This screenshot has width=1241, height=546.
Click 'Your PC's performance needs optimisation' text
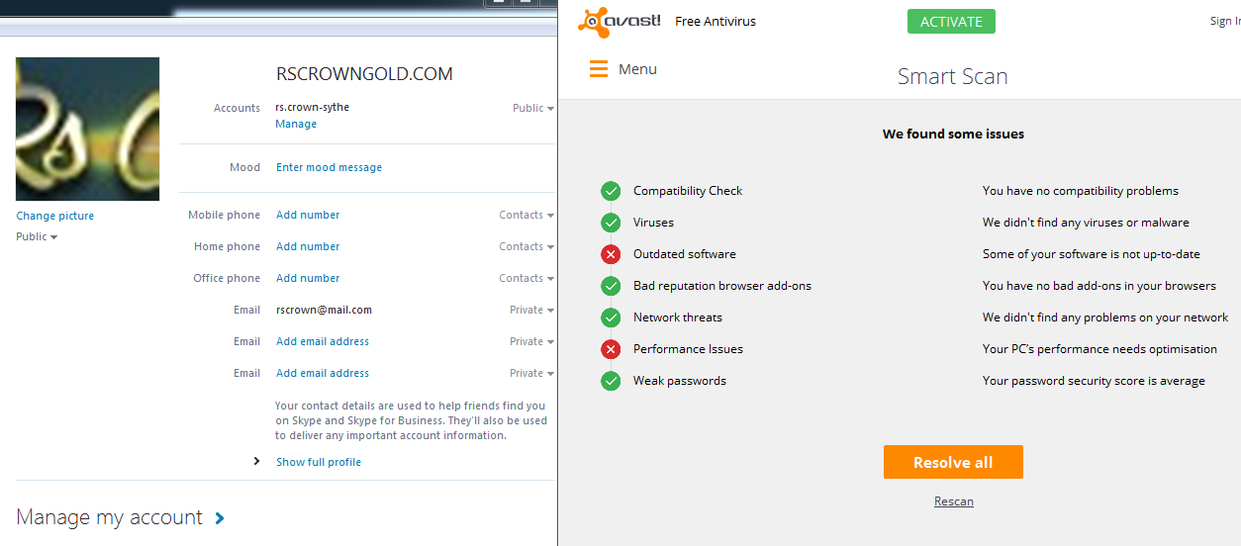pos(1099,349)
